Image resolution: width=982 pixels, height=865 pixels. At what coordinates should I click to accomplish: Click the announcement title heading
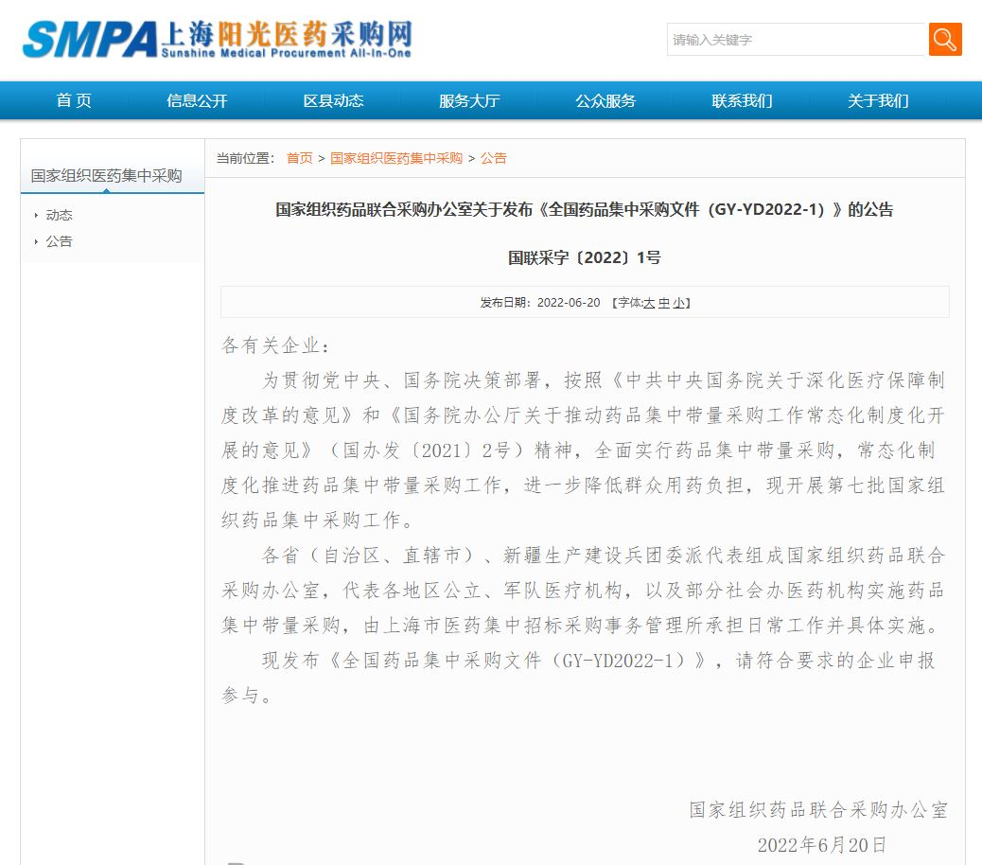pyautogui.click(x=584, y=210)
